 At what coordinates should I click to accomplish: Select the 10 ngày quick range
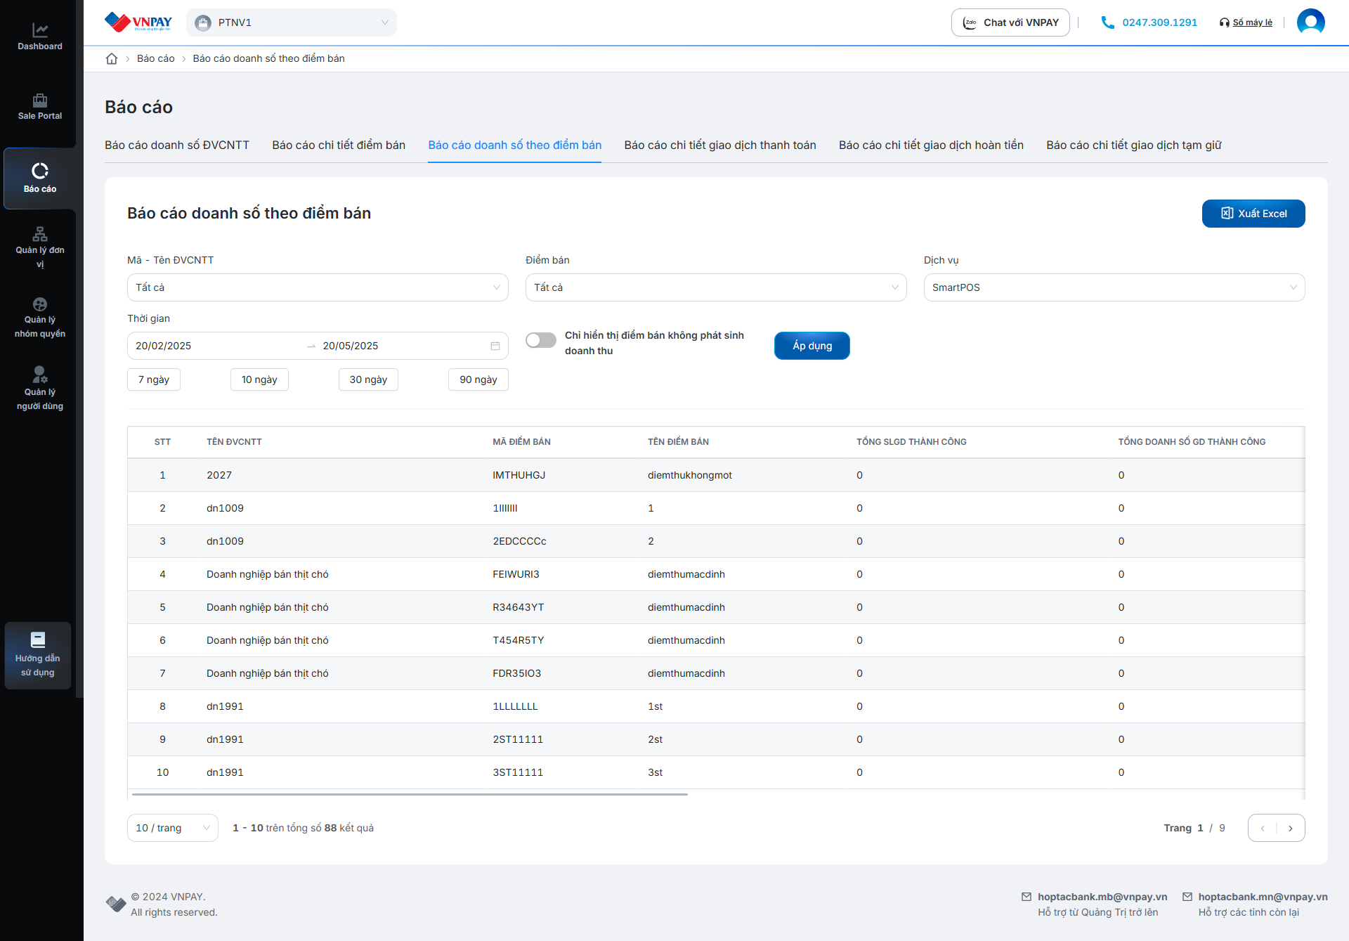259,379
